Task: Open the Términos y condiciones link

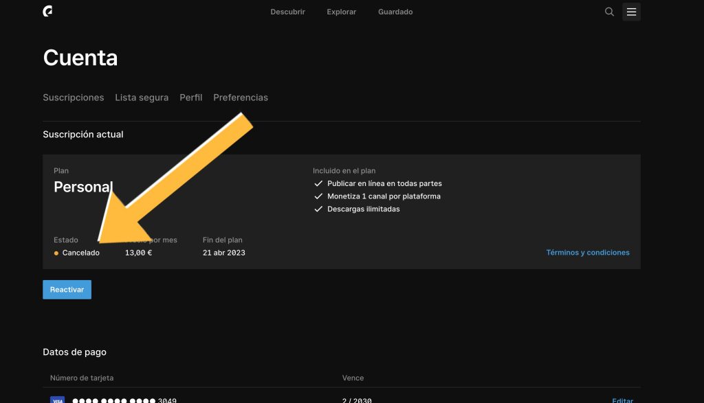Action: (x=588, y=253)
